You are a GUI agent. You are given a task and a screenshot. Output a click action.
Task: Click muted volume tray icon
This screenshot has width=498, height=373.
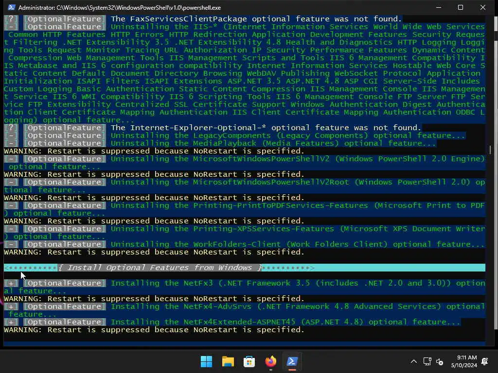tap(440, 361)
